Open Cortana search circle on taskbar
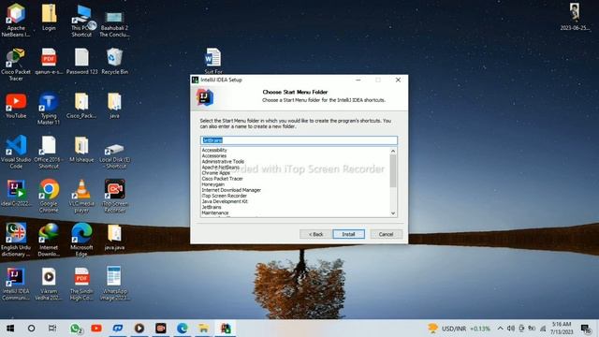 pyautogui.click(x=31, y=329)
